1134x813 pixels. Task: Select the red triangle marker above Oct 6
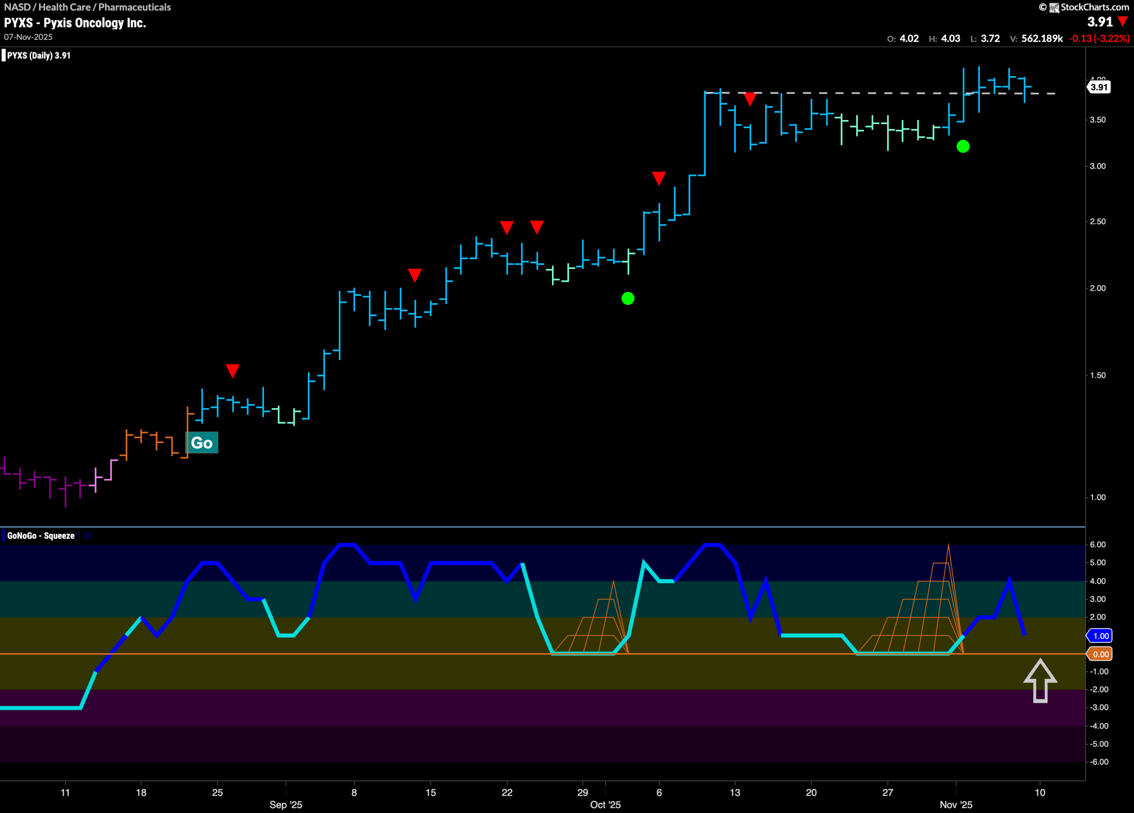(659, 178)
